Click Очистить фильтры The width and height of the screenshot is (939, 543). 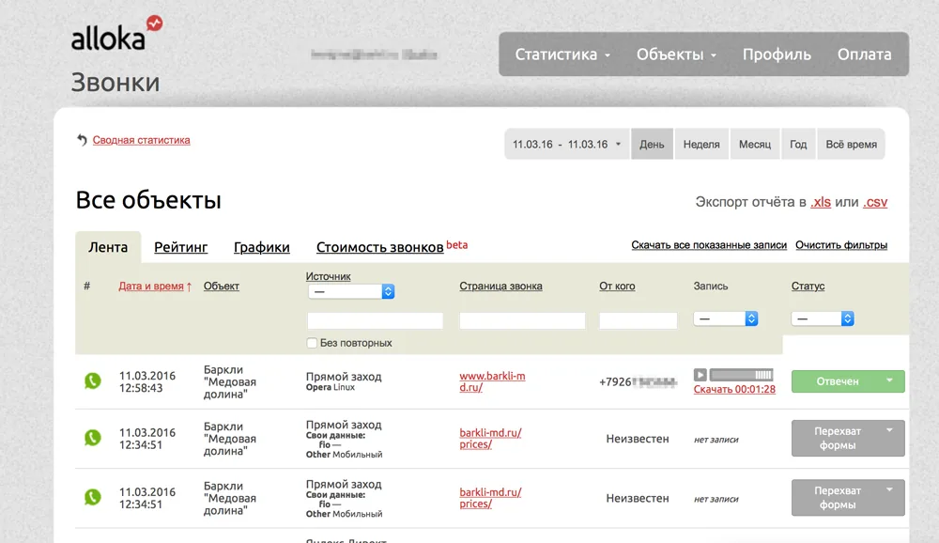tap(841, 245)
